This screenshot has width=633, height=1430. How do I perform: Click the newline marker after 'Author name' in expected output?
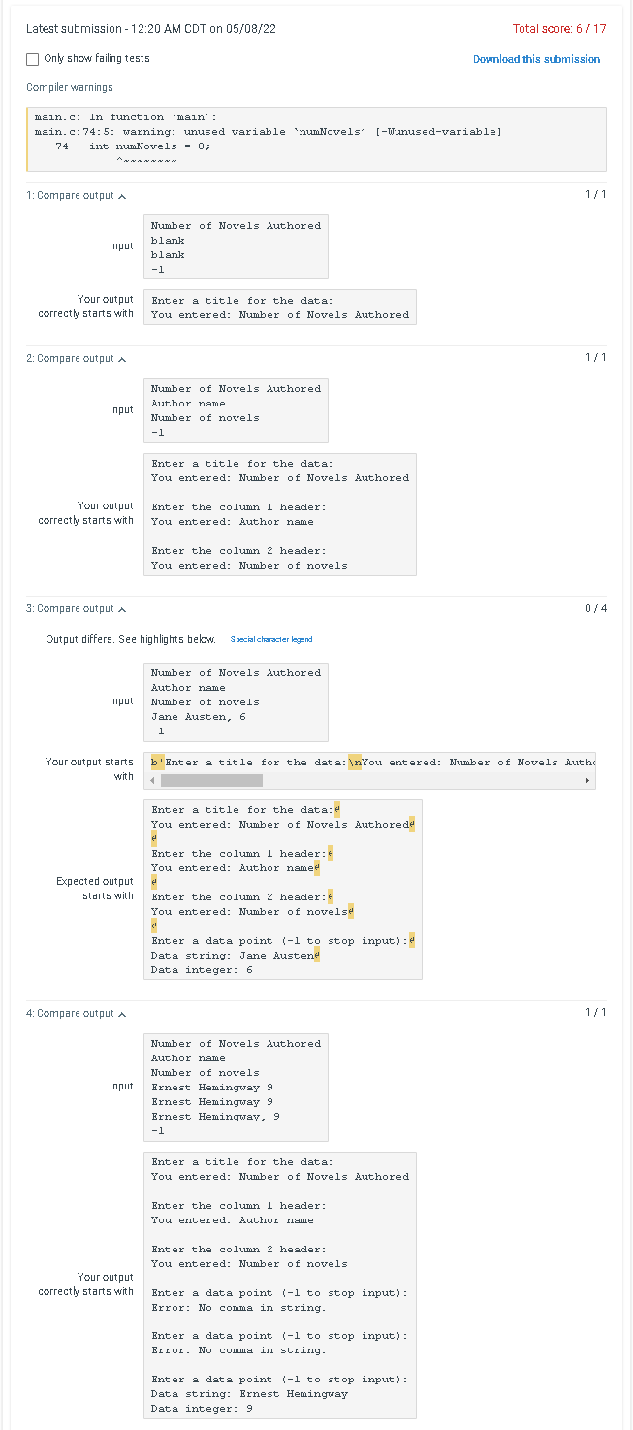[x=318, y=867]
